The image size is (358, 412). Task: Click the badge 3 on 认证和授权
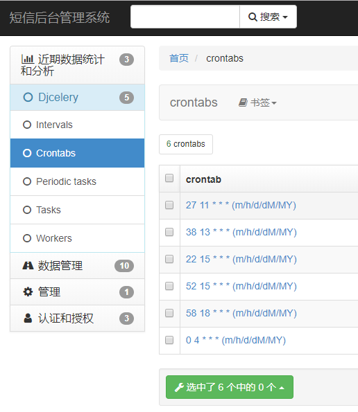(126, 319)
